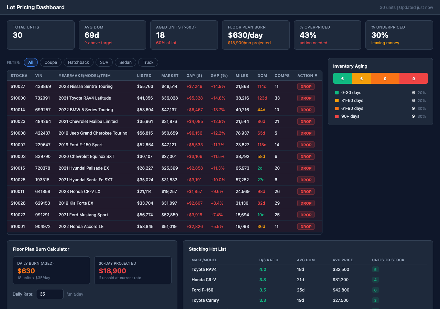
Task: Click the green segment of the aging bar
Action: click(342, 78)
